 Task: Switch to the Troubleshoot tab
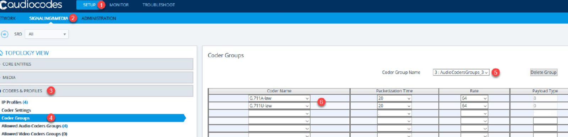159,5
